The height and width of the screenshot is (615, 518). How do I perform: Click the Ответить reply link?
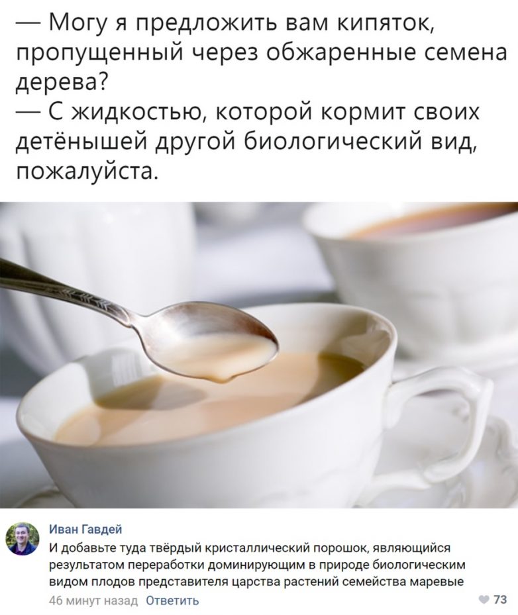point(172,600)
